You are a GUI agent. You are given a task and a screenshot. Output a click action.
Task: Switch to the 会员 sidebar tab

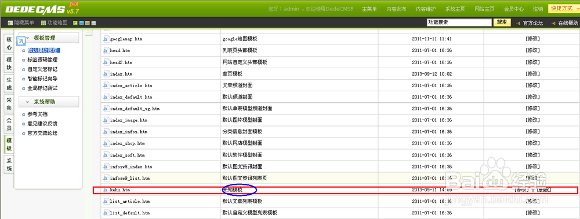(9, 124)
